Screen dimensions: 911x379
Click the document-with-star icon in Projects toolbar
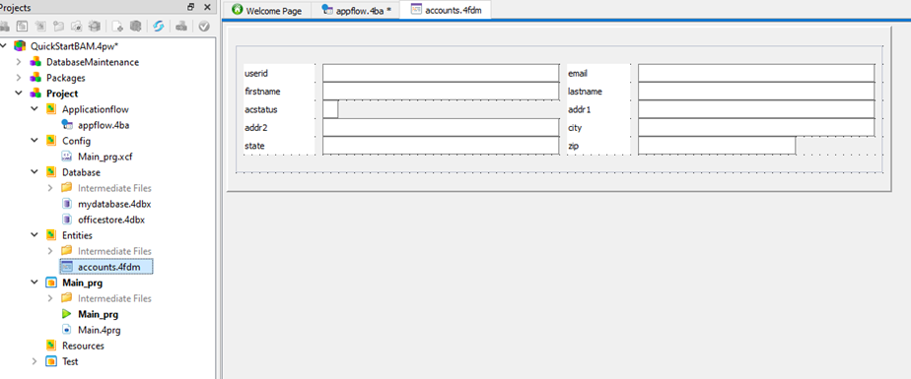(40, 27)
